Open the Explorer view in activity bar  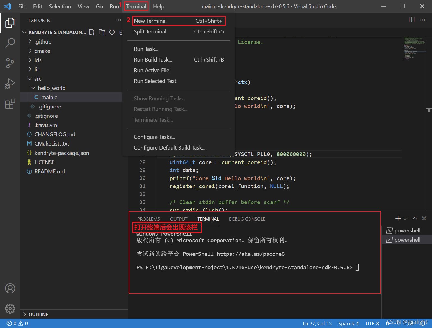point(10,23)
